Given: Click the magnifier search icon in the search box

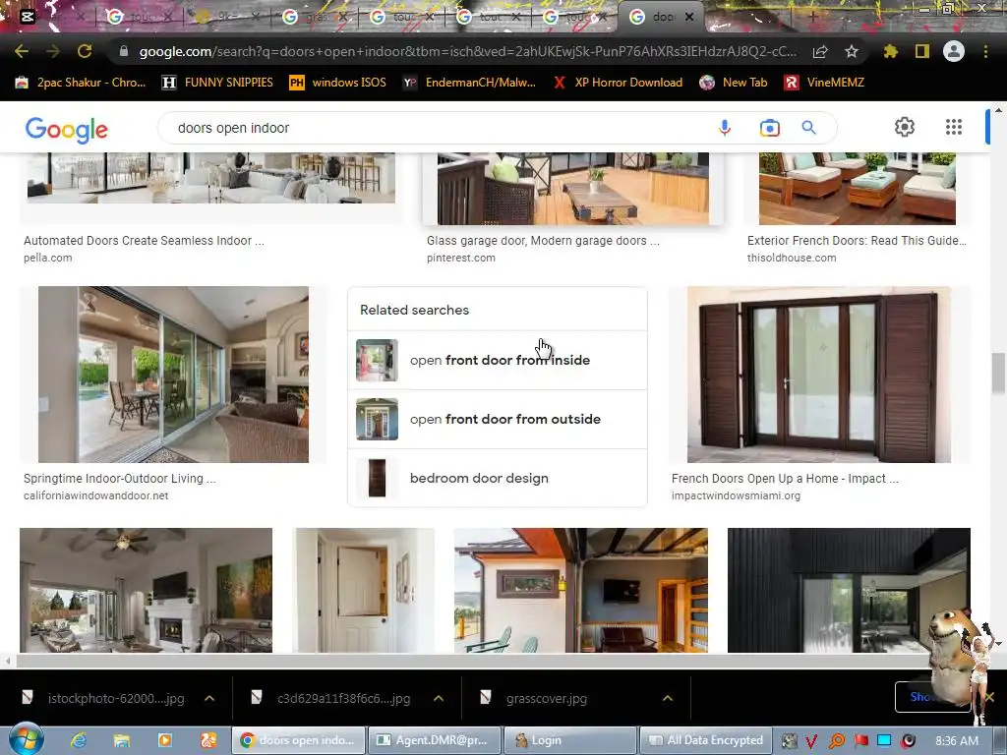Looking at the screenshot, I should [x=808, y=128].
